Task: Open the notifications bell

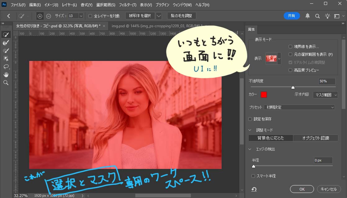Action: 308,16
